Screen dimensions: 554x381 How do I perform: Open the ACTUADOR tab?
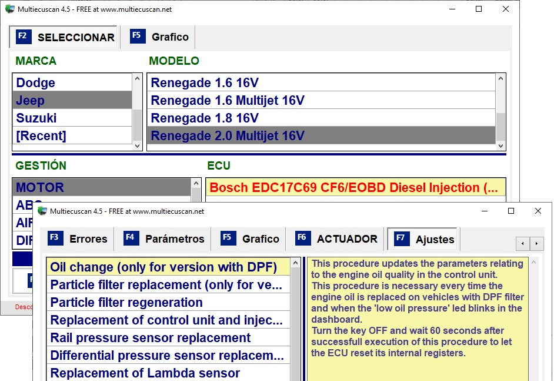tap(336, 239)
